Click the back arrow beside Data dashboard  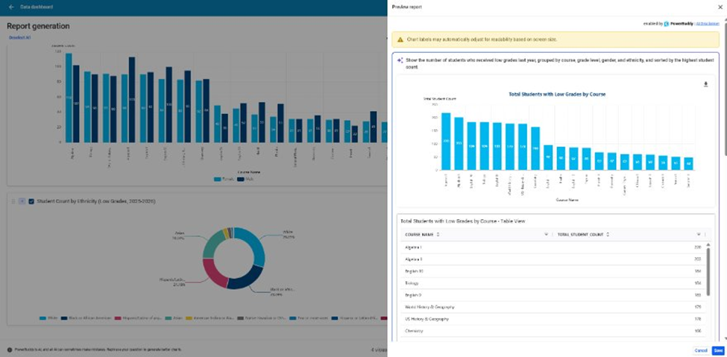tap(11, 7)
